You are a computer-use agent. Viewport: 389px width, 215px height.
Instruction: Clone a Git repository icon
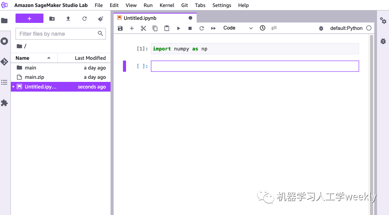click(101, 19)
